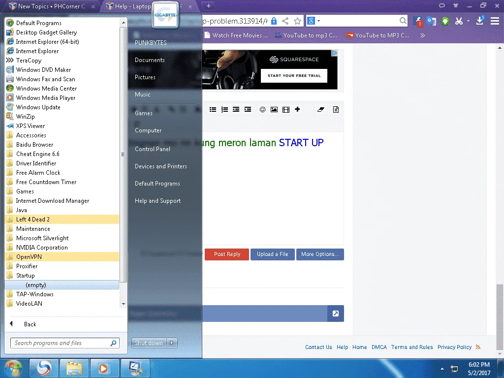Open Documents from the Start menu
Viewport: 504px width, 378px height.
(x=150, y=60)
